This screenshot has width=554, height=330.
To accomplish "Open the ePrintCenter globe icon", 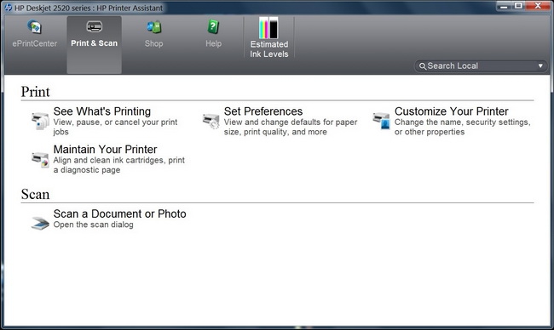I will pos(35,27).
